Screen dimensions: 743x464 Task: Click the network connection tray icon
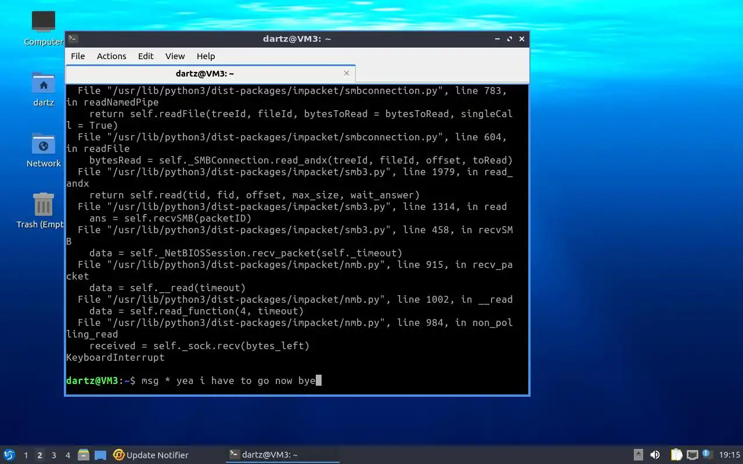[x=692, y=455]
